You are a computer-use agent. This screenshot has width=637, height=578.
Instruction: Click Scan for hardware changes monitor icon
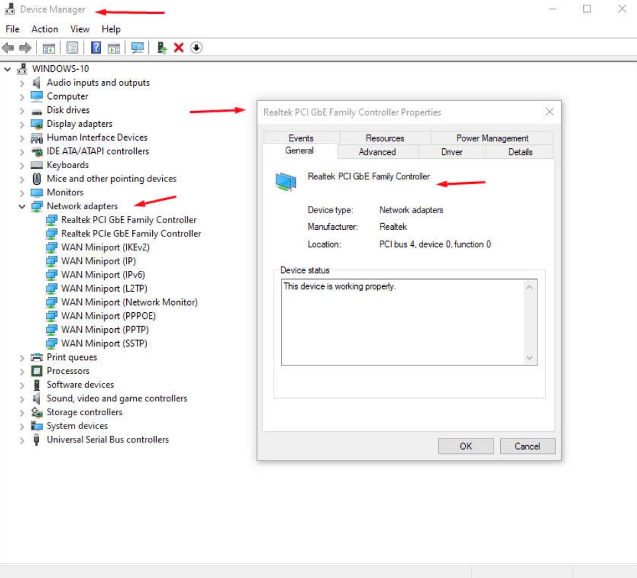click(137, 48)
